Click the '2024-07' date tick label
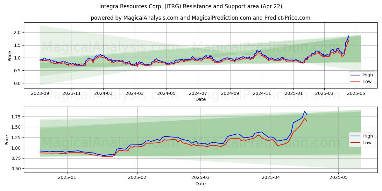Viewport: 382px width, 191px height. 198,94
